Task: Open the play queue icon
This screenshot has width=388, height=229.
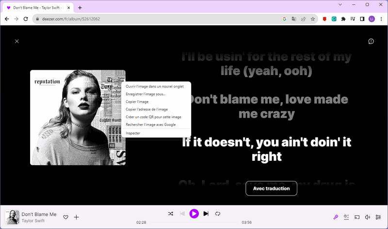Action: 346,217
